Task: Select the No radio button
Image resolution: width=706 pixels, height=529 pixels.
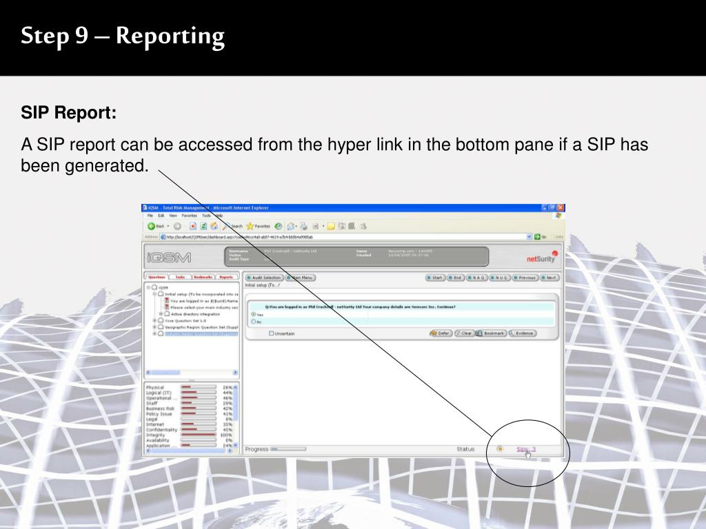Action: tap(254, 321)
